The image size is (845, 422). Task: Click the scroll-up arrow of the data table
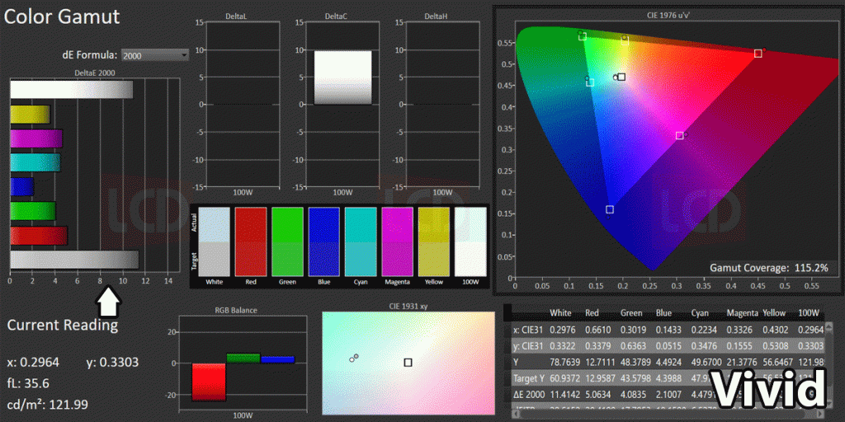828,326
